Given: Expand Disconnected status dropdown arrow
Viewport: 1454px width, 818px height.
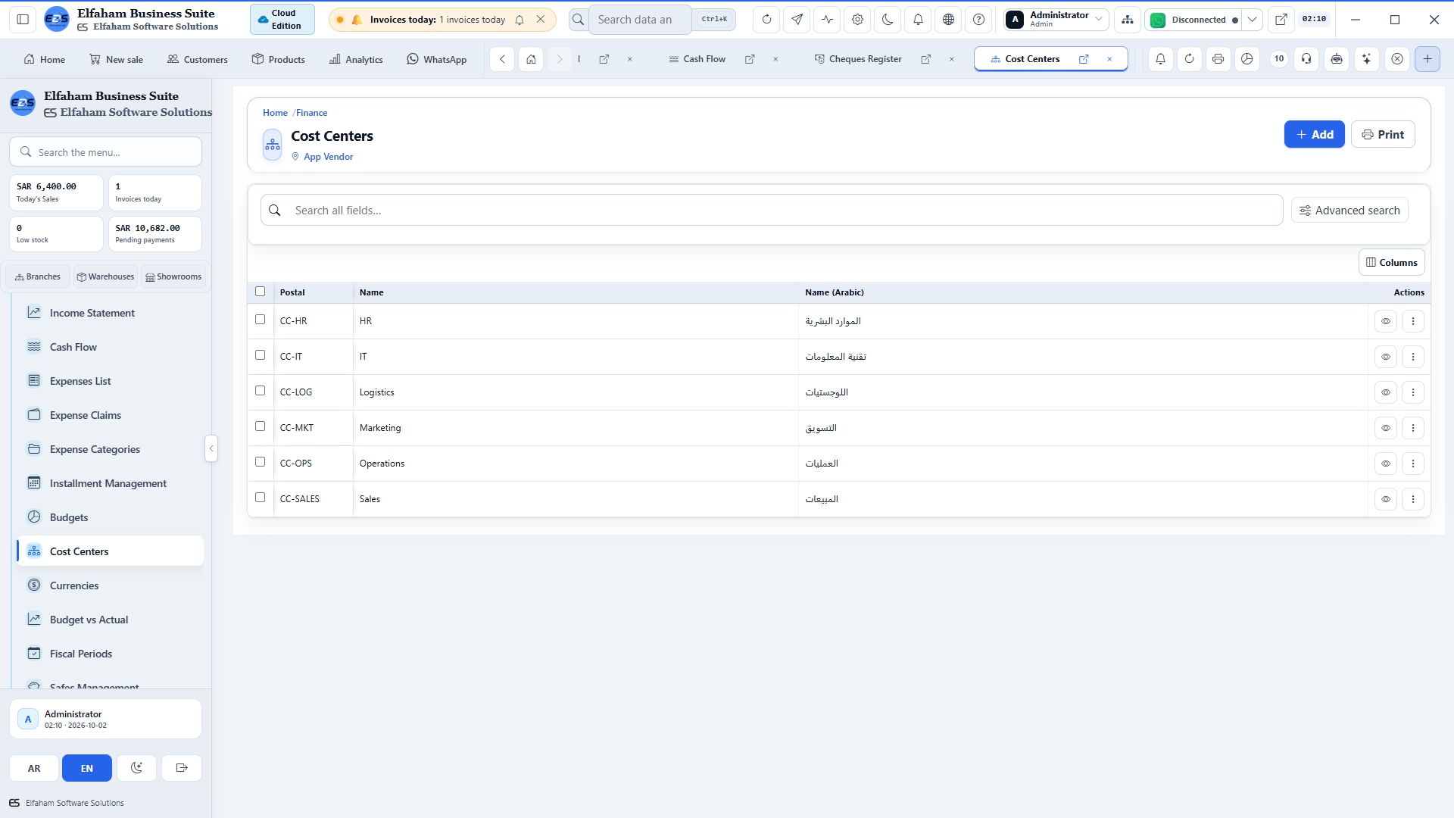Looking at the screenshot, I should pos(1253,20).
